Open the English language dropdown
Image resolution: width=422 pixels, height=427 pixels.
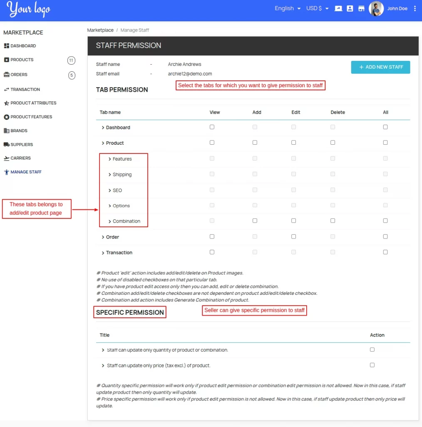tap(288, 8)
